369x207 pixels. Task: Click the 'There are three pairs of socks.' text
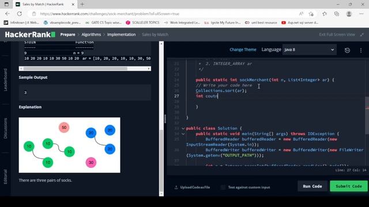tap(46, 180)
